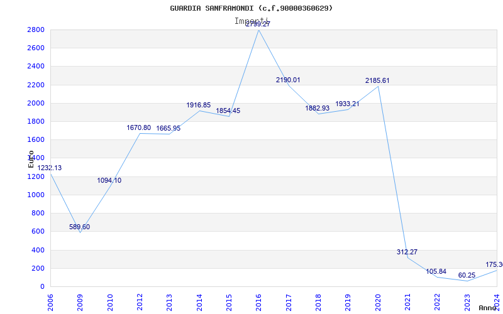This screenshot has width=503, height=314.
Task: Click y-axis tick 2200
Action: pyautogui.click(x=36, y=85)
